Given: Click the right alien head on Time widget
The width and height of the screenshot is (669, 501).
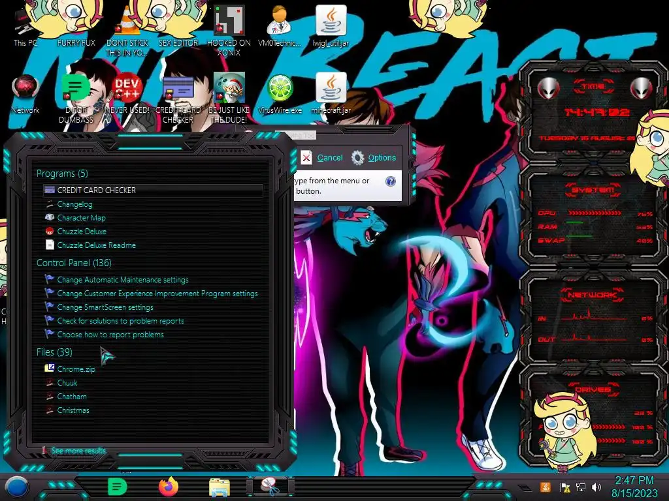Looking at the screenshot, I should tap(642, 88).
